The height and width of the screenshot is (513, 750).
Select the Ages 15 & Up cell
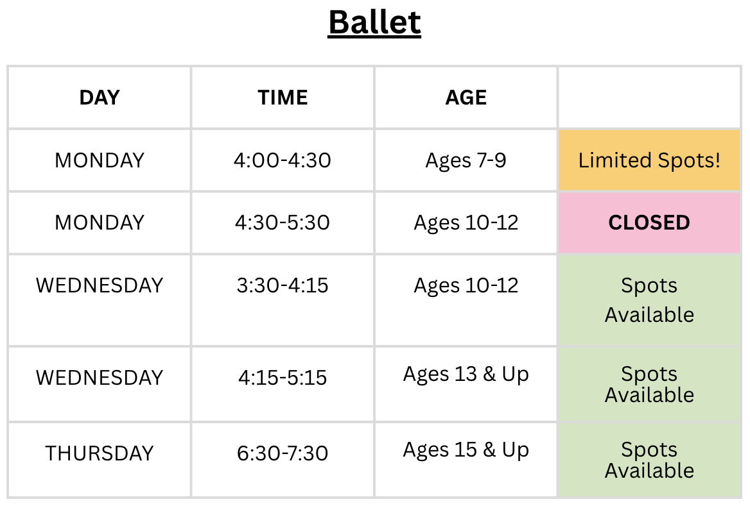(466, 460)
